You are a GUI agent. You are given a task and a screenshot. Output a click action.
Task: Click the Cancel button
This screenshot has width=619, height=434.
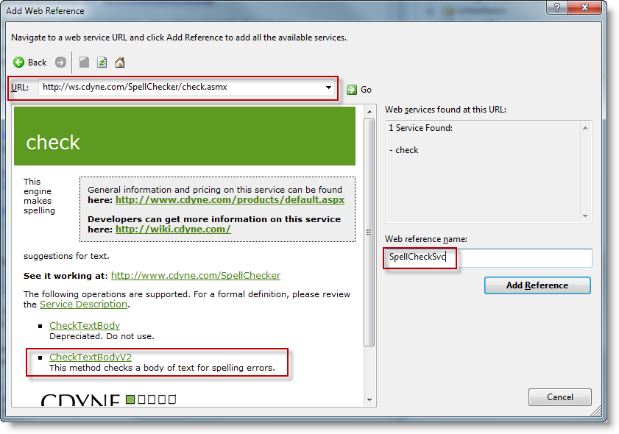point(559,397)
